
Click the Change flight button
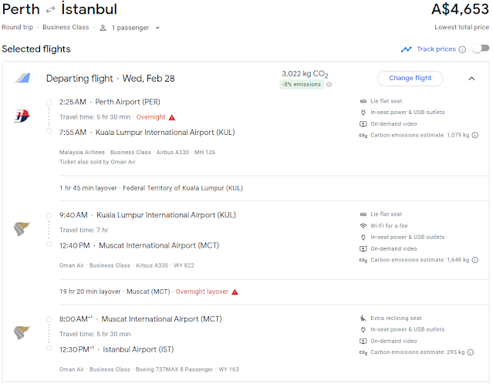pos(410,78)
